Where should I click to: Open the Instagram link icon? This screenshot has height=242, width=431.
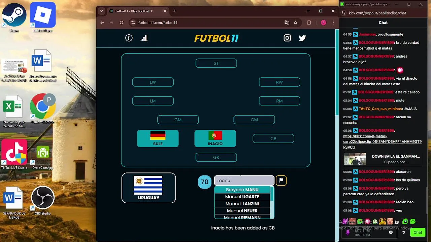287,38
